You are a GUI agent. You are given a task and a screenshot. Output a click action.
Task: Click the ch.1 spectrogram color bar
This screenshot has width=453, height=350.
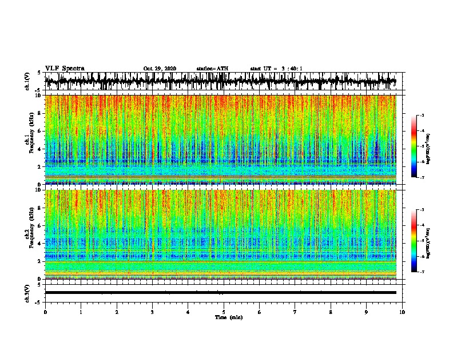click(414, 146)
